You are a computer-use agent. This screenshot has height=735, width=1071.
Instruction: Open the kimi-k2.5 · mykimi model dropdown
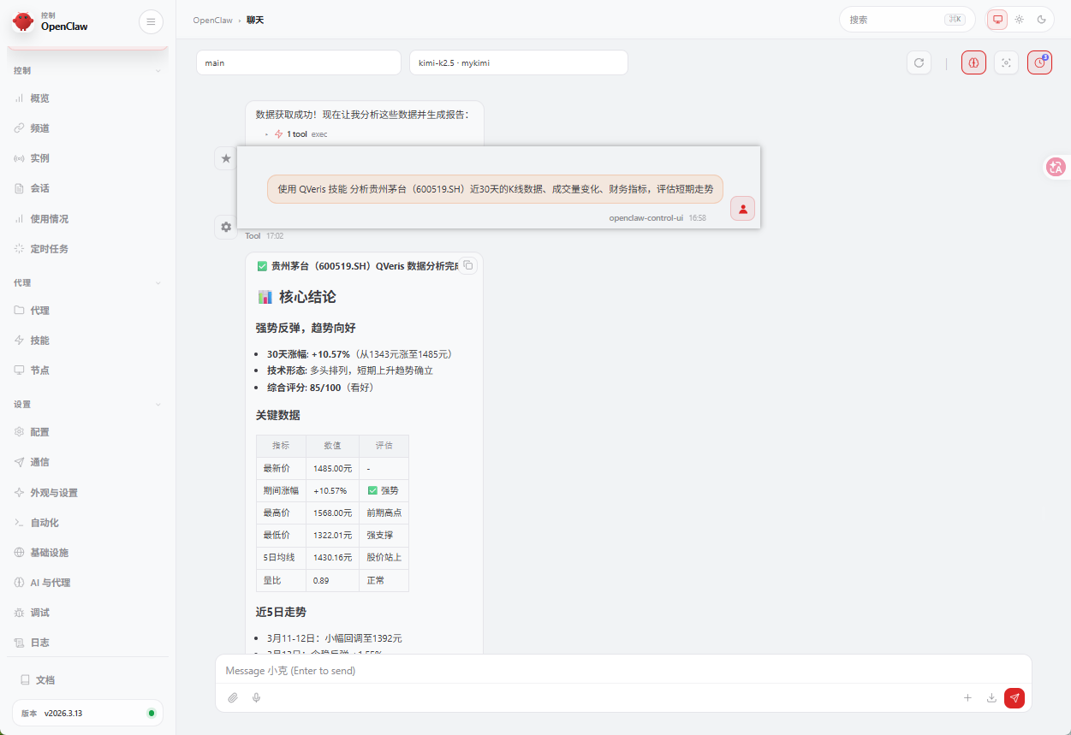tap(519, 62)
